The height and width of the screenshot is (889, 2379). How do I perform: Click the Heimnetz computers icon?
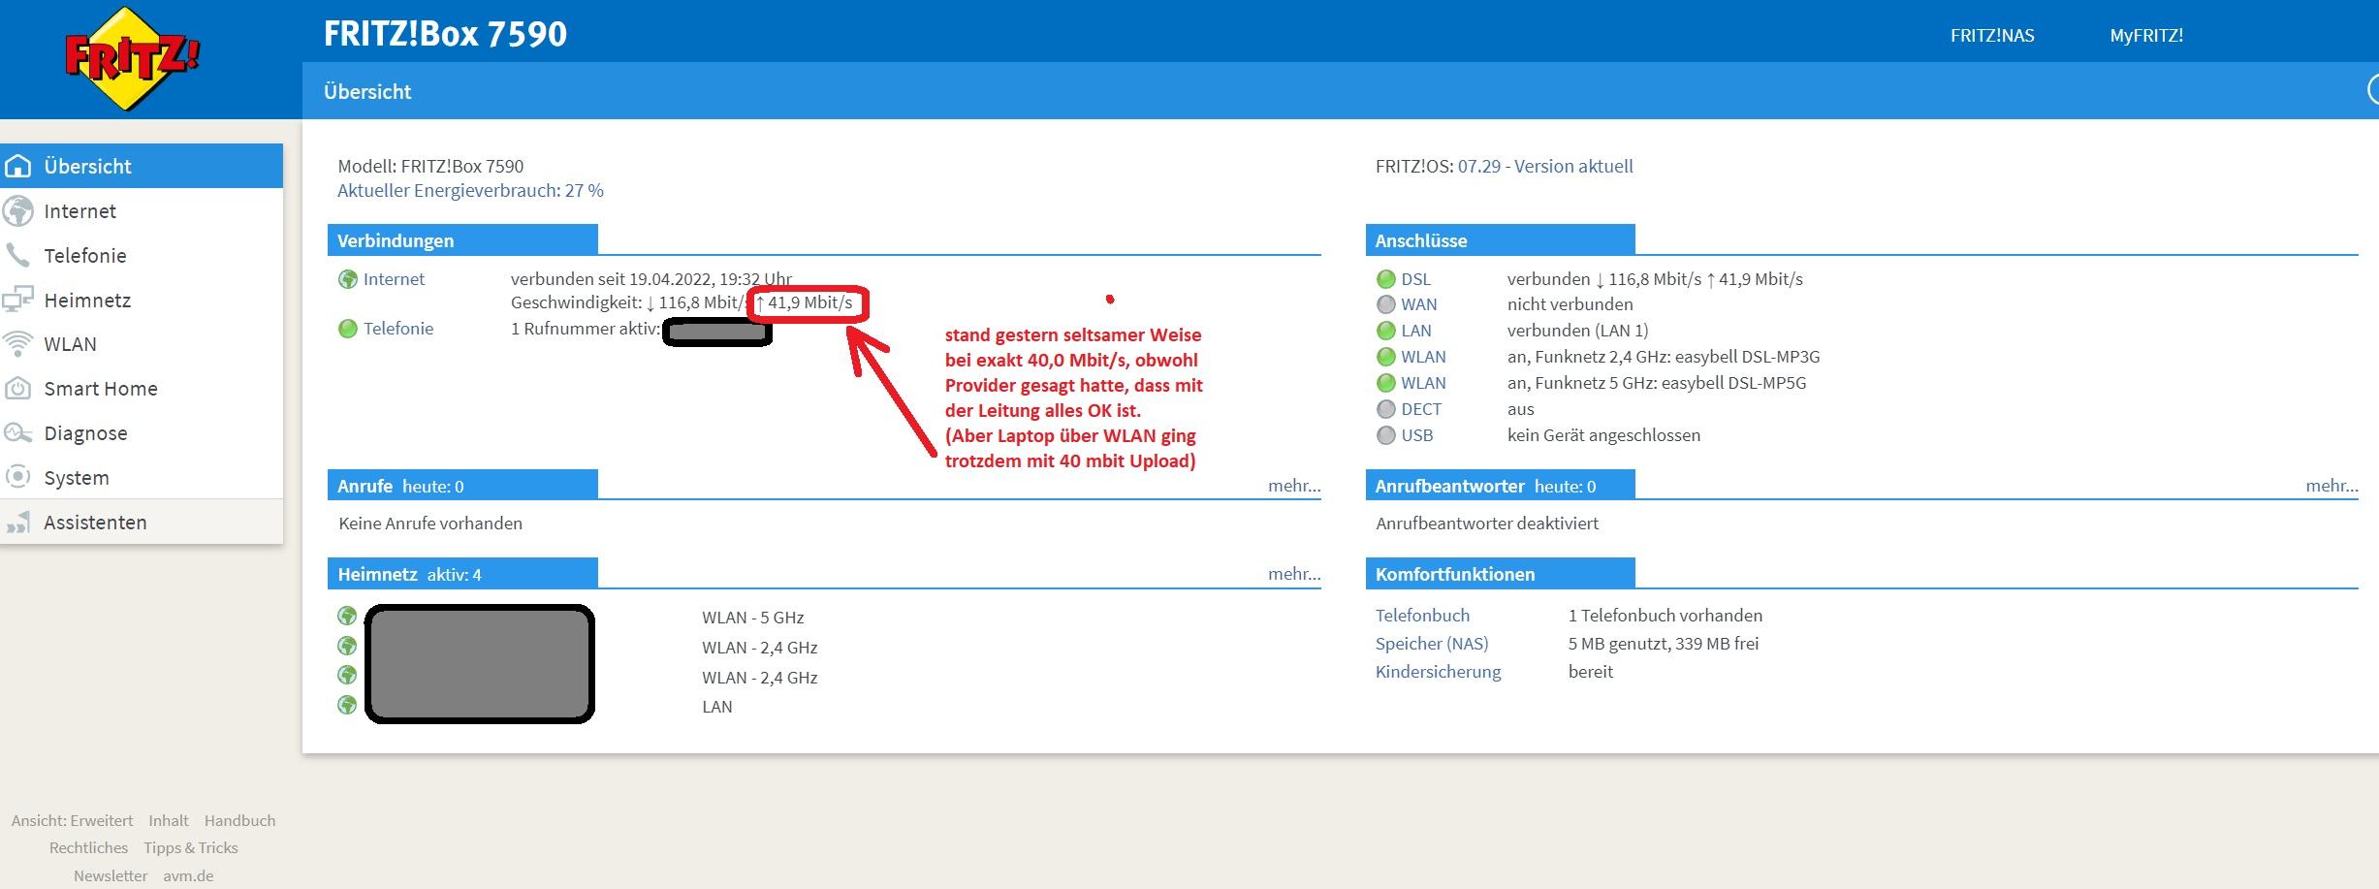(x=18, y=300)
